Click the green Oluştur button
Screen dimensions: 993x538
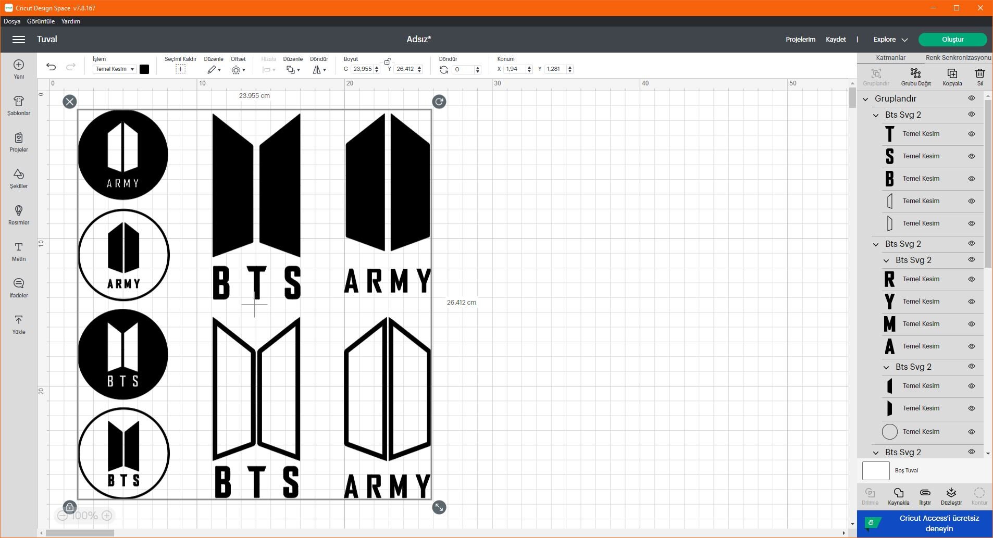pyautogui.click(x=953, y=40)
